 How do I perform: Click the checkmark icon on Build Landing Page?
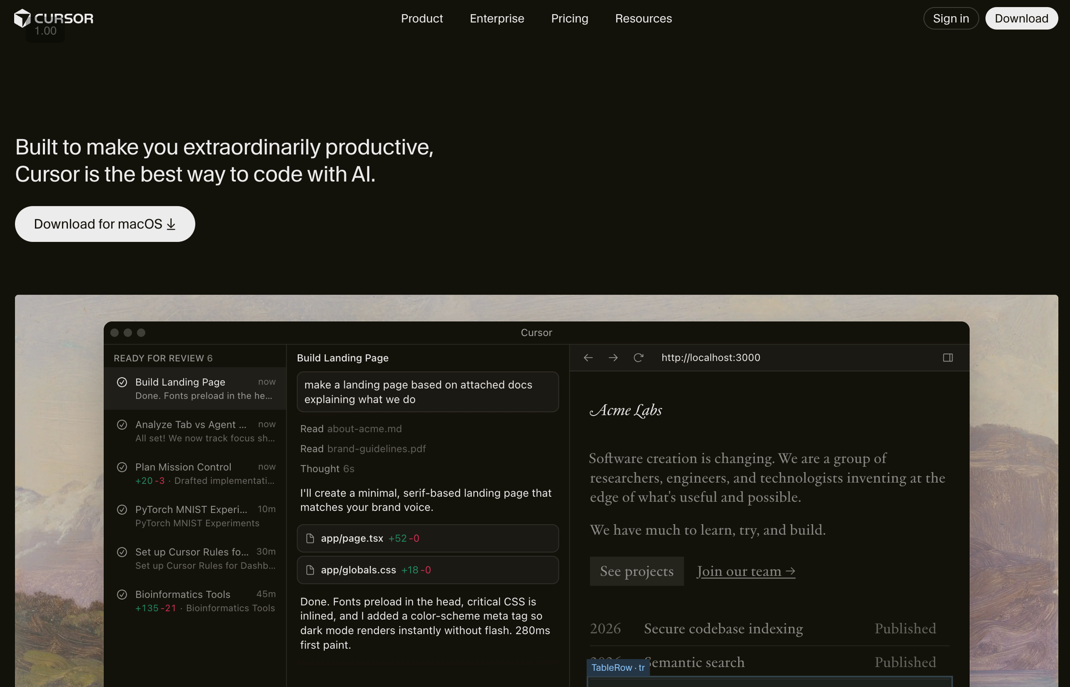click(122, 382)
